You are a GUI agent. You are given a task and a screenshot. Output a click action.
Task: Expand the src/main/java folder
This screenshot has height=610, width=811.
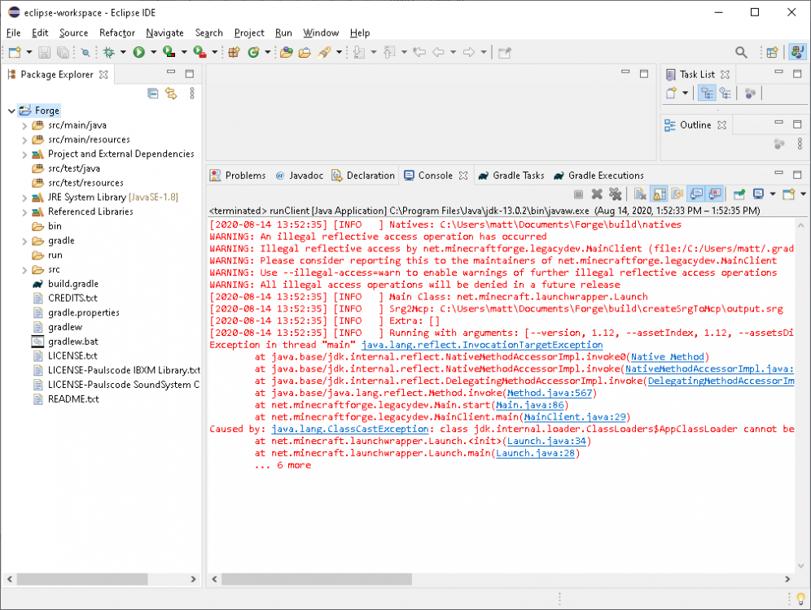24,125
